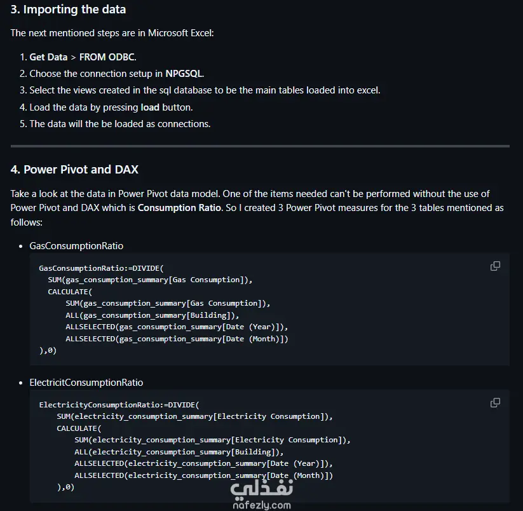
Task: Copy the GasConsumptionRatio code block
Action: (495, 266)
